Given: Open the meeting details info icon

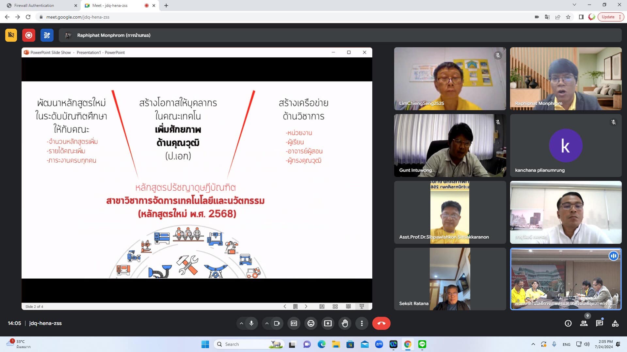Looking at the screenshot, I should tap(568, 323).
